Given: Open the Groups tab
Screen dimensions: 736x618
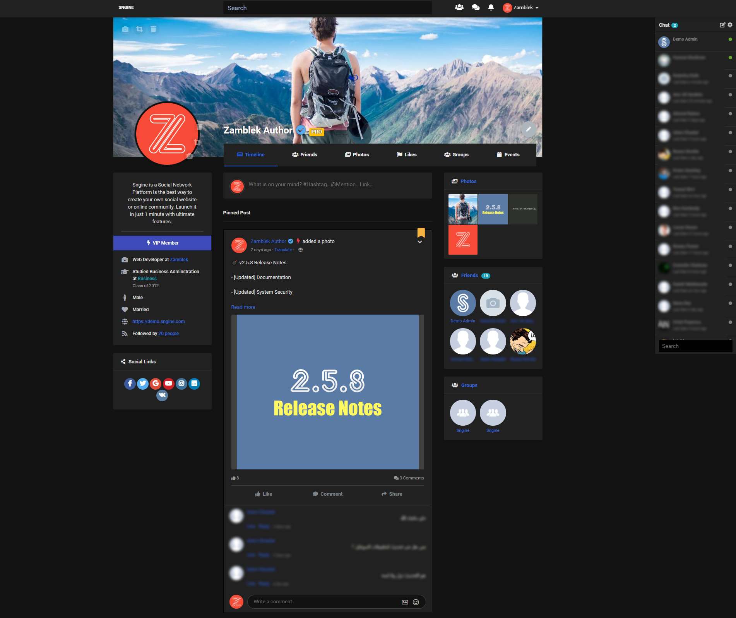Looking at the screenshot, I should click(x=456, y=154).
